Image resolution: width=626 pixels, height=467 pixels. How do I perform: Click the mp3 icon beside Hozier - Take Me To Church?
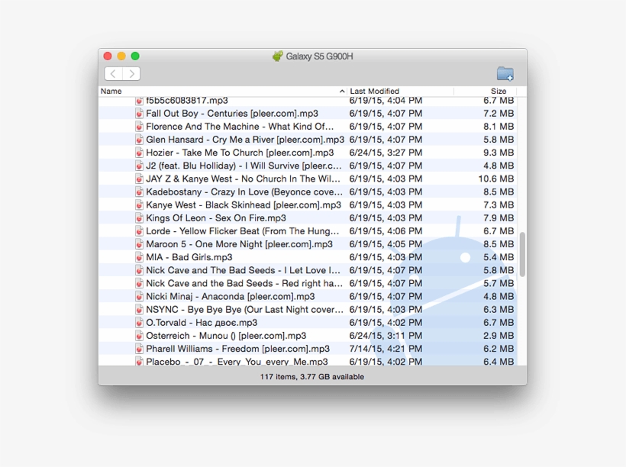tap(140, 153)
